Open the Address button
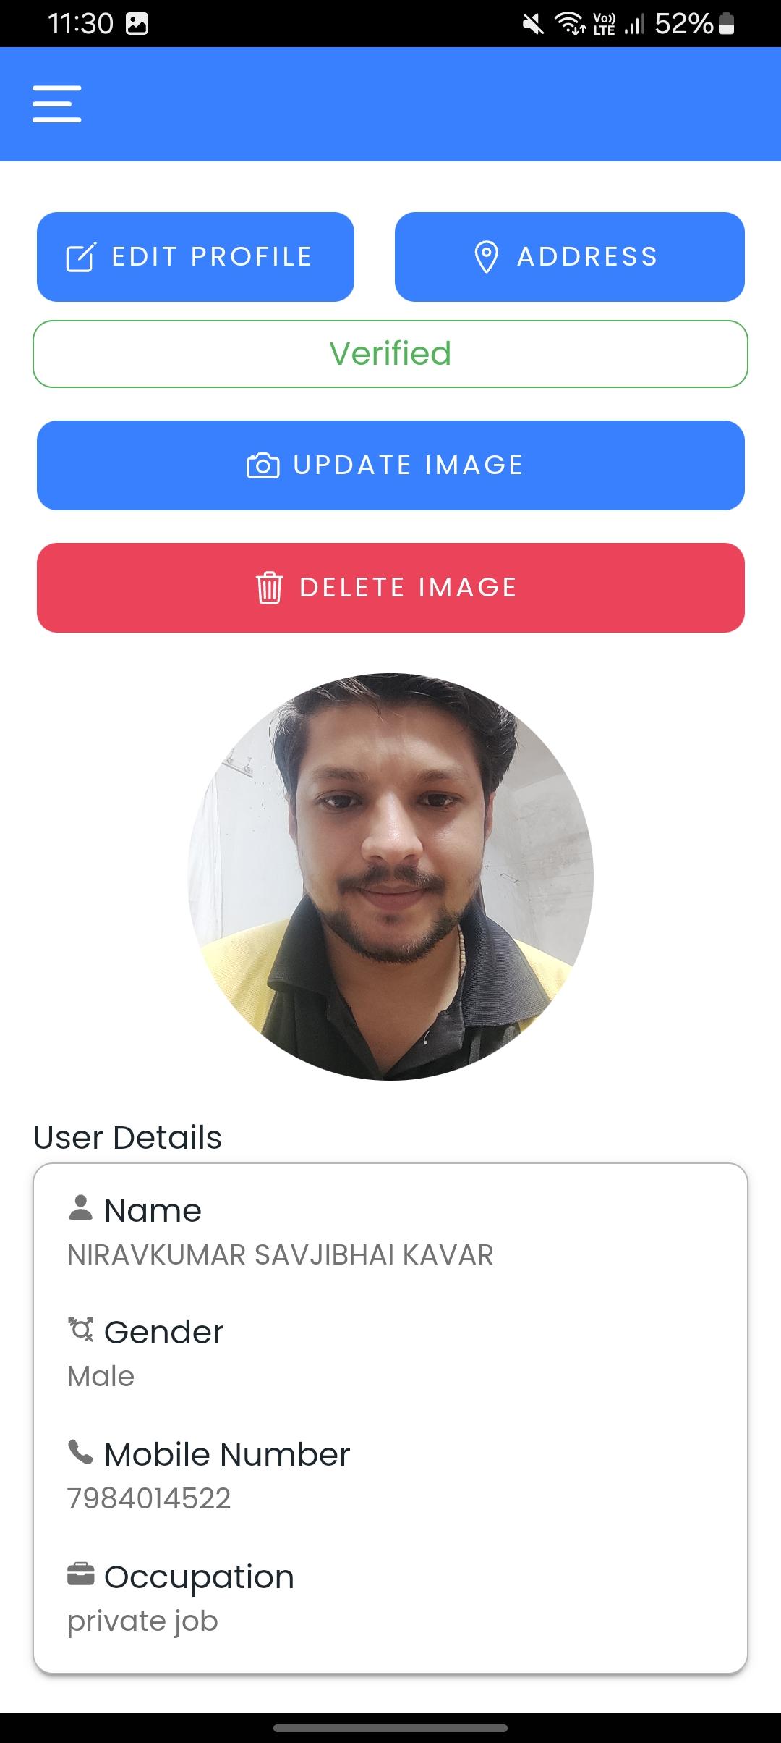Viewport: 781px width, 1743px height. click(x=570, y=257)
